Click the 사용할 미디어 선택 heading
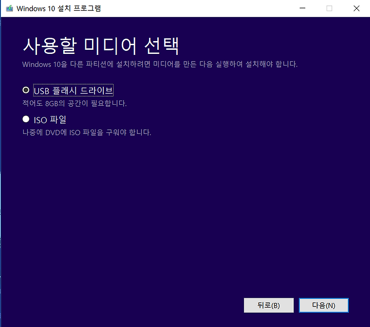 tap(101, 46)
